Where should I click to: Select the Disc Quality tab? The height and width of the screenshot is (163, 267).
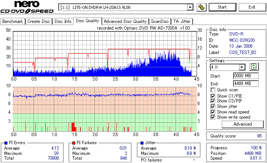[87, 21]
